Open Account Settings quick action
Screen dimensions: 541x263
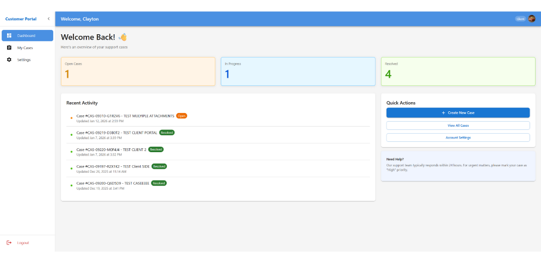458,137
